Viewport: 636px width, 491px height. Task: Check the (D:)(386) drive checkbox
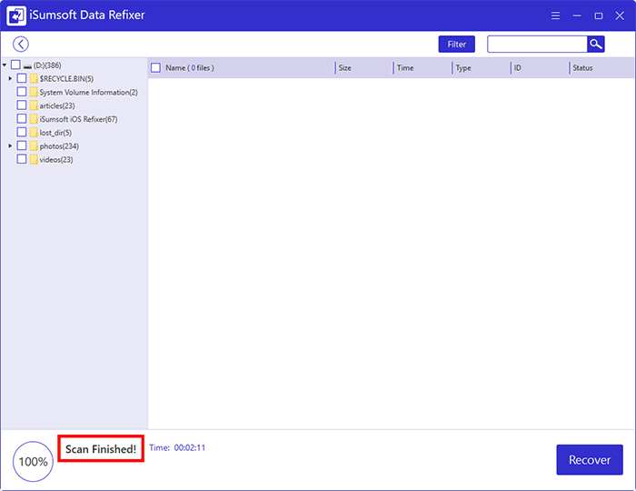(x=15, y=65)
